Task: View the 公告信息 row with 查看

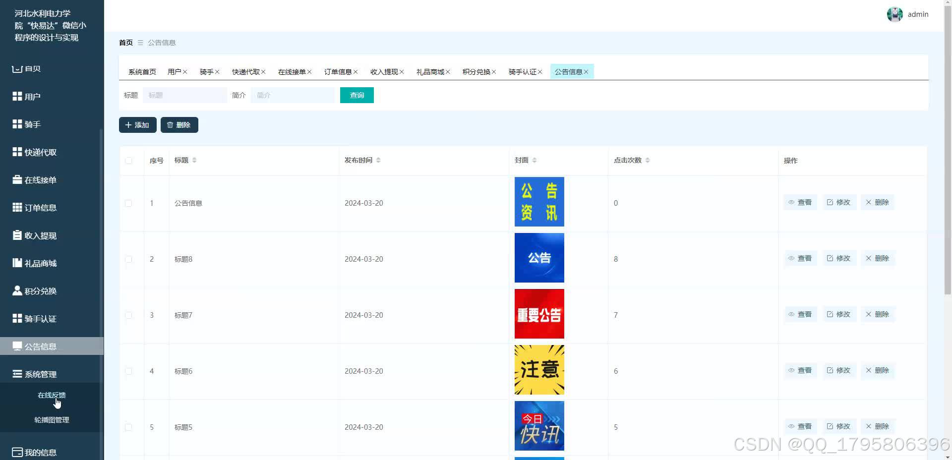Action: tap(800, 202)
